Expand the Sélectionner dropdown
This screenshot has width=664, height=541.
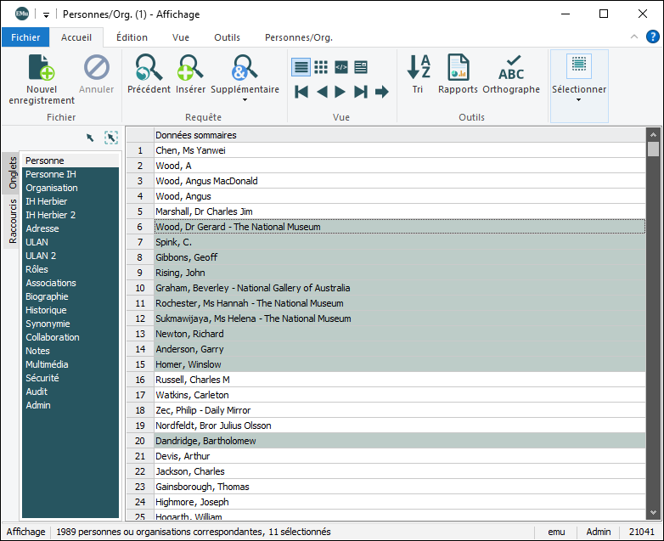coord(578,100)
